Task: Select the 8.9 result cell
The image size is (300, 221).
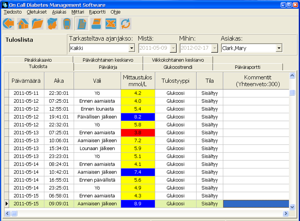Action: (x=138, y=204)
